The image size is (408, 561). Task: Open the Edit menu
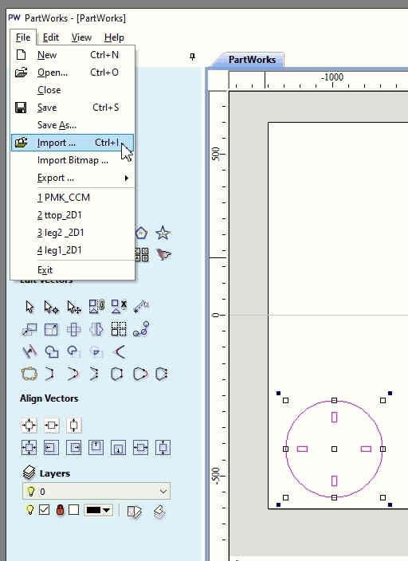(51, 37)
